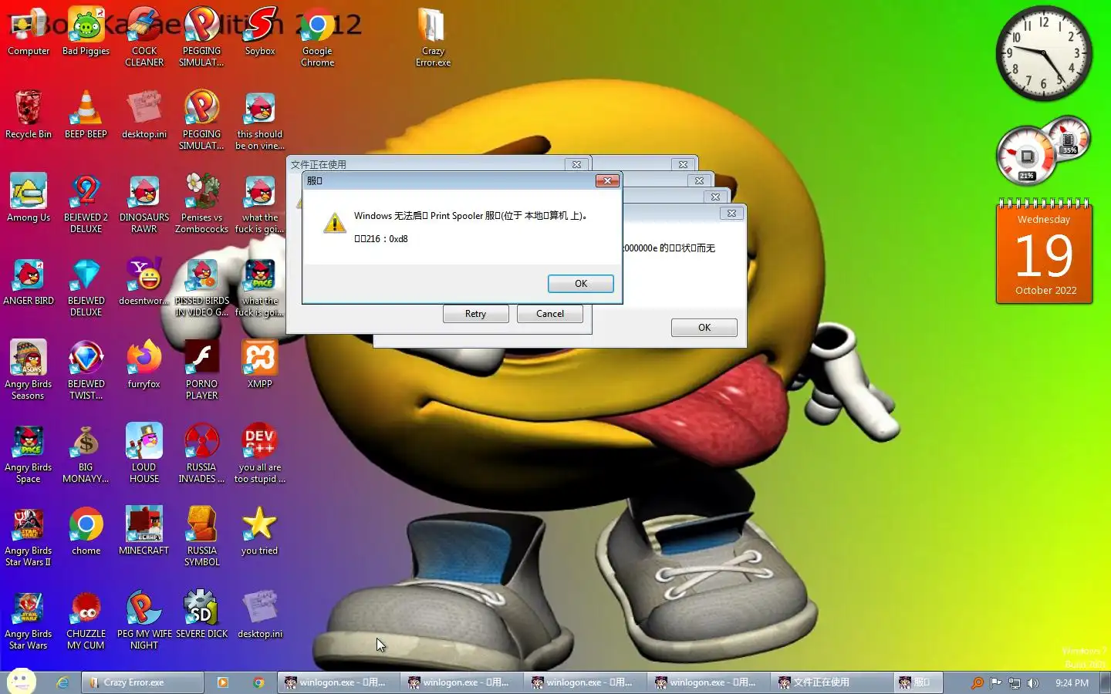Open the MINECRAFT desktop icon
1111x694 pixels.
pyautogui.click(x=144, y=532)
